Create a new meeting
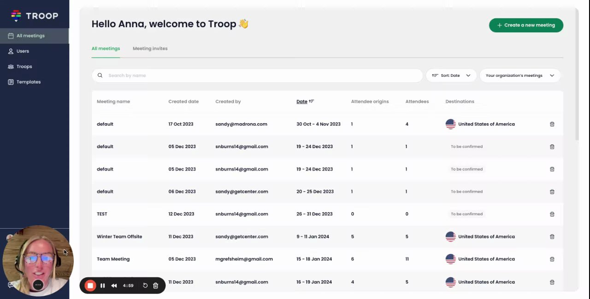 526,25
